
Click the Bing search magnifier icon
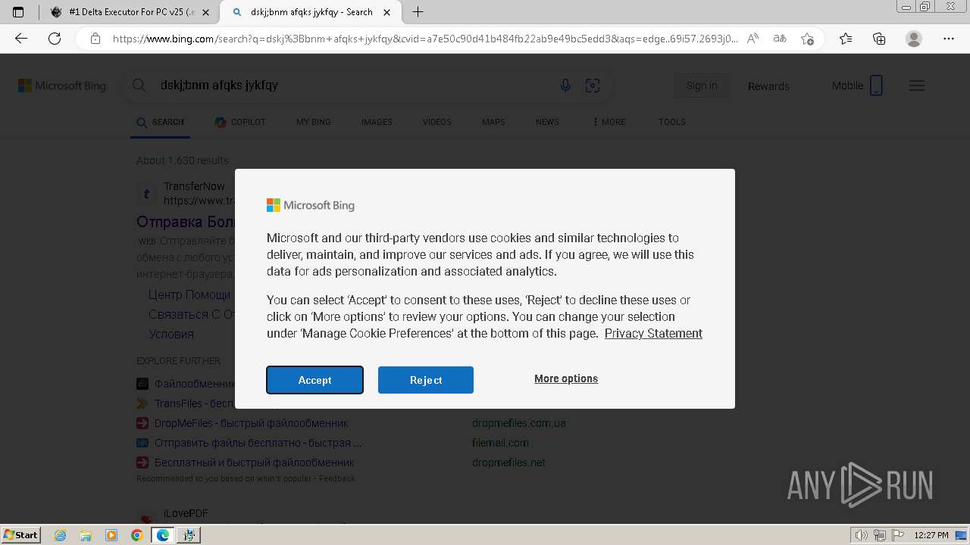[x=139, y=86]
